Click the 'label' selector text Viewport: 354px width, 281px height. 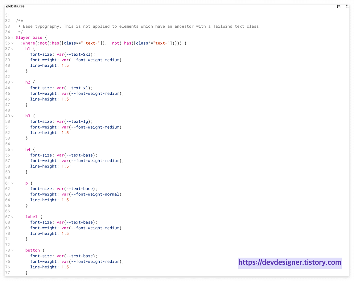(31, 217)
